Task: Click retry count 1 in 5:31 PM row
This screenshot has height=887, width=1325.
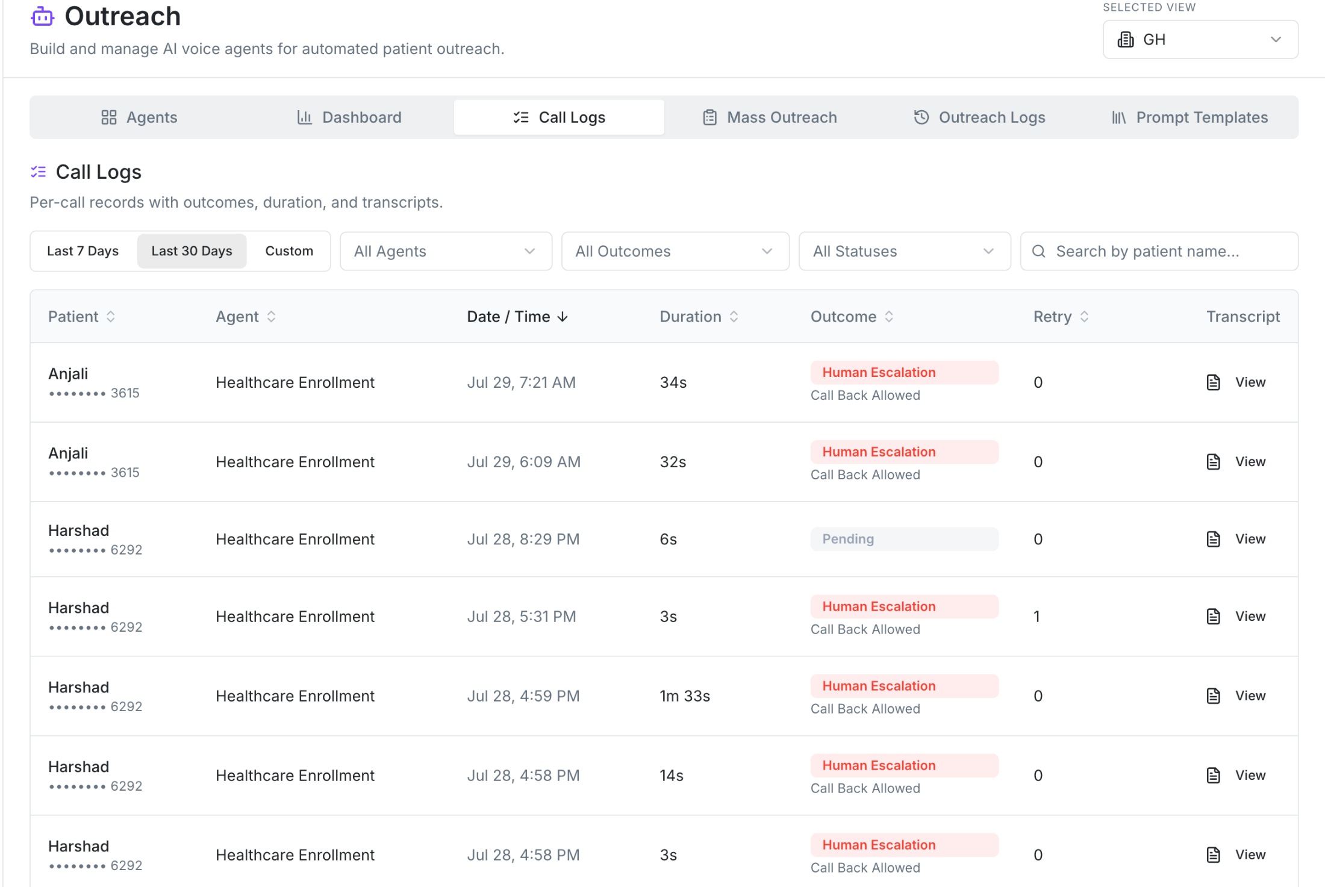Action: click(1037, 616)
